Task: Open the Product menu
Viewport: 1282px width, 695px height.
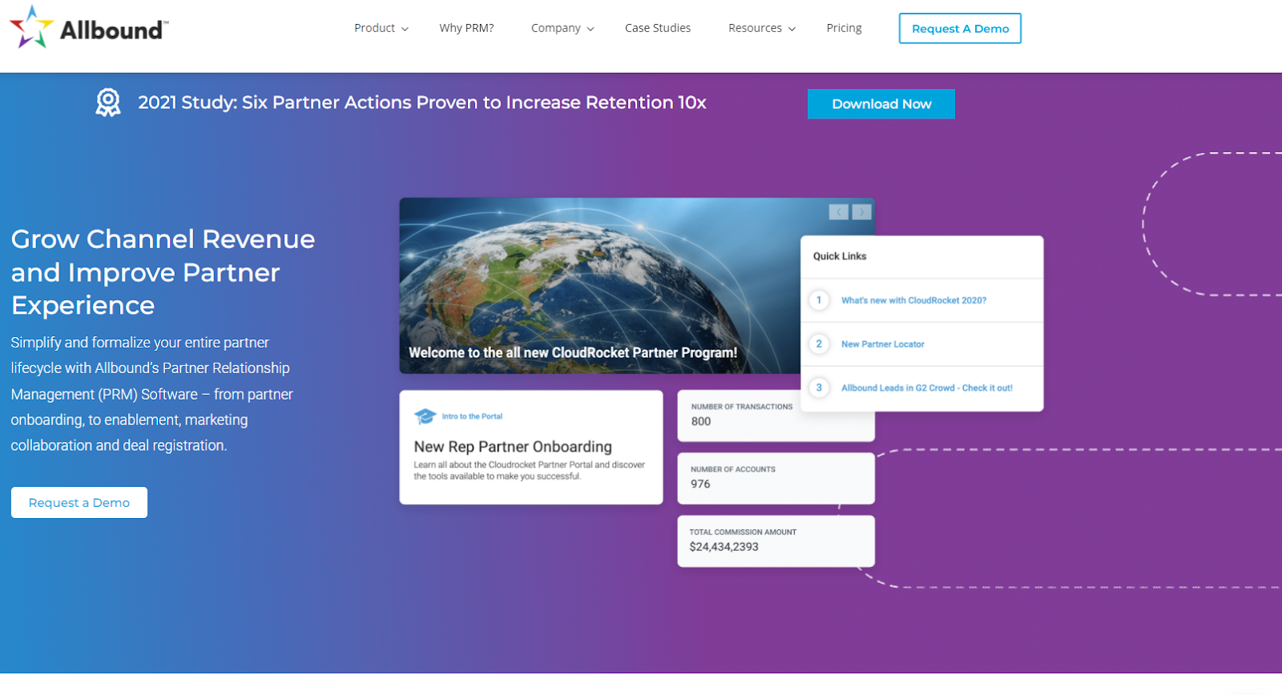Action: pyautogui.click(x=381, y=28)
